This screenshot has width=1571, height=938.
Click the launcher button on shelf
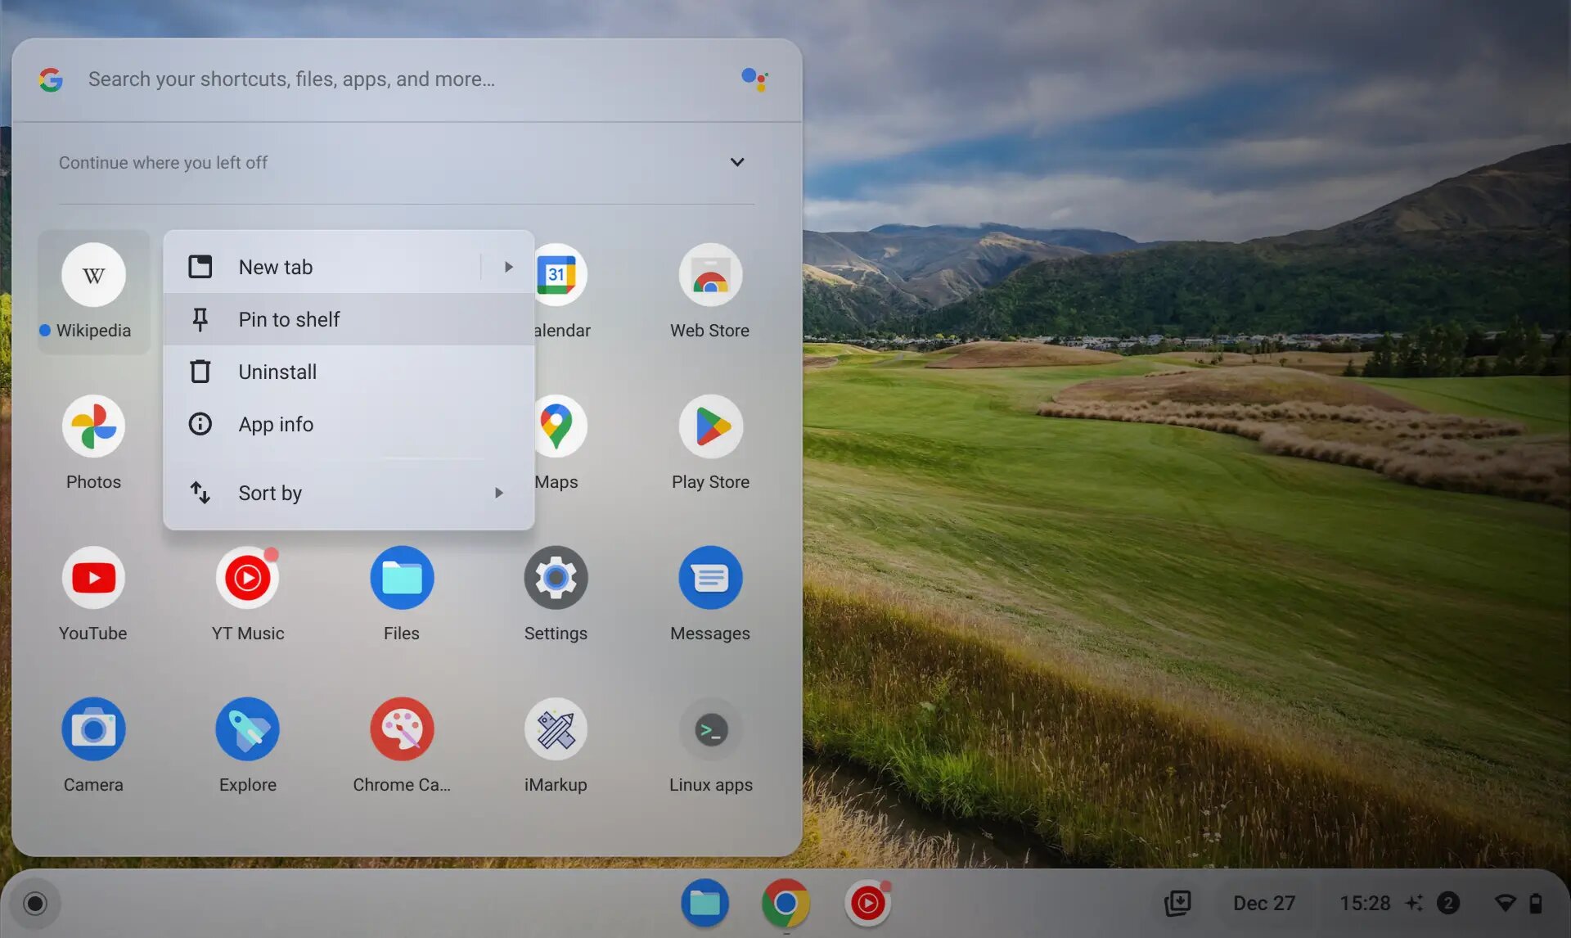[34, 903]
